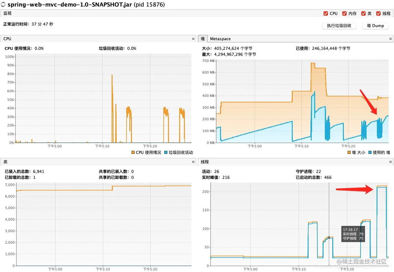Image resolution: width=394 pixels, height=272 pixels.
Task: Uncheck the CPU checkbox
Action: tap(326, 13)
